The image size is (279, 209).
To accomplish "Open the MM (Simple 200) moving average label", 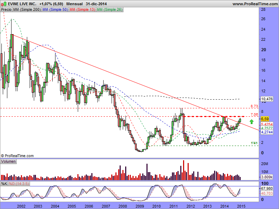I will pyautogui.click(x=27, y=10).
